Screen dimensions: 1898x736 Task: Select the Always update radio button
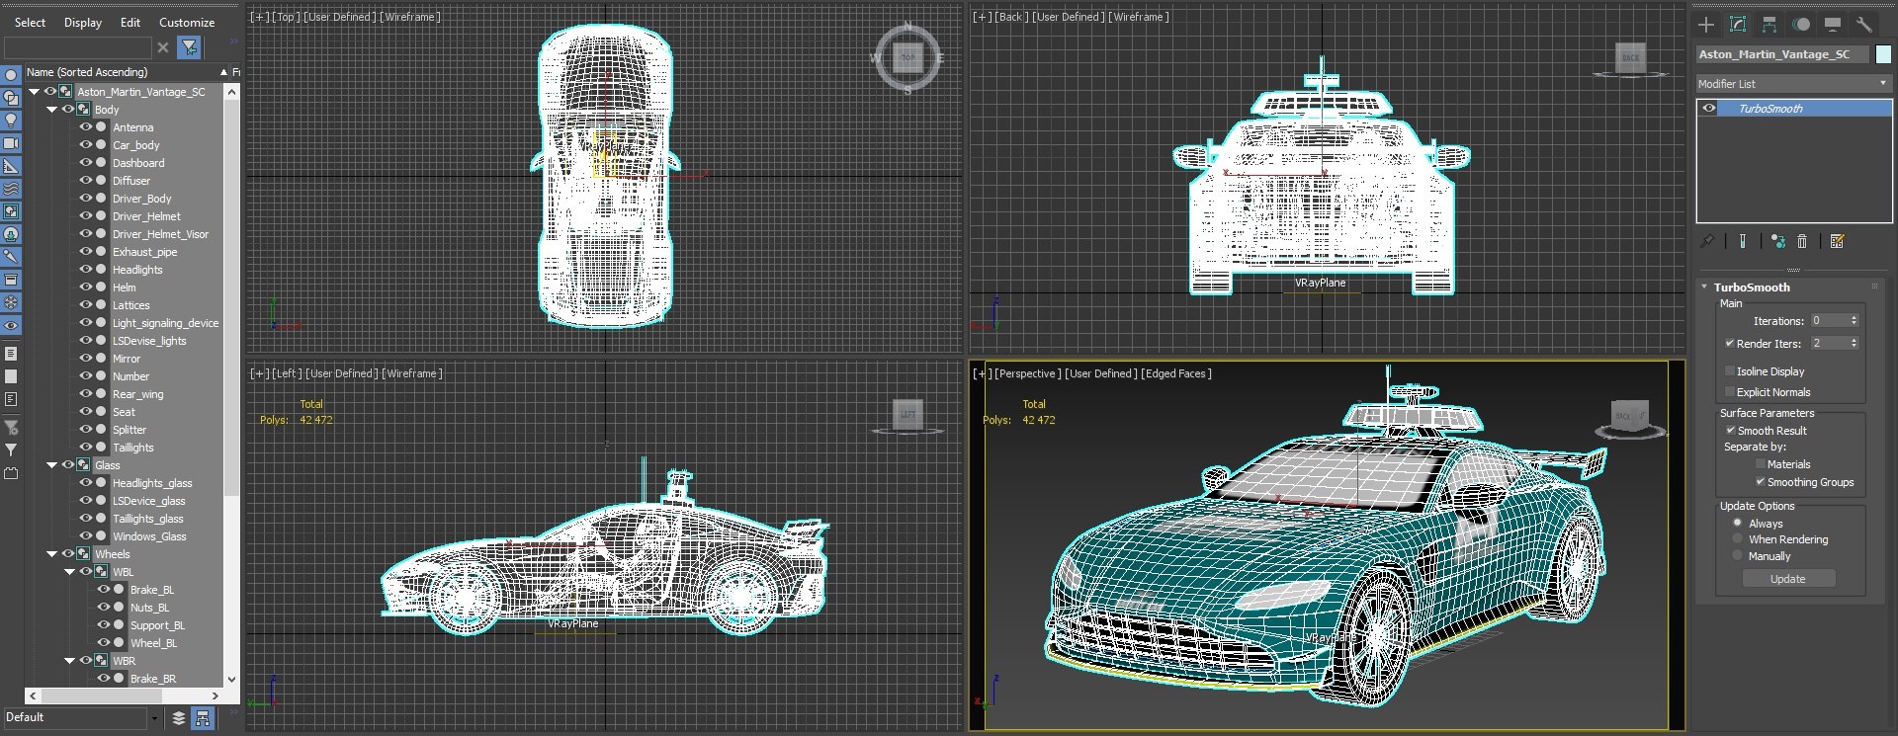point(1737,523)
